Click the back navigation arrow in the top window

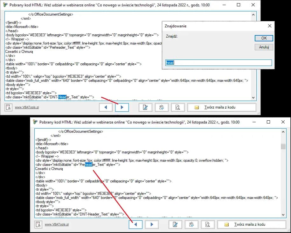(x=106, y=107)
